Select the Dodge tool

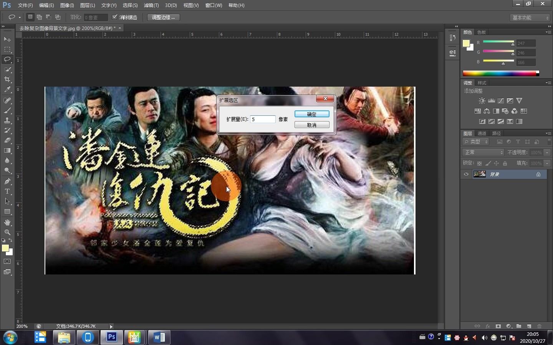(7, 170)
